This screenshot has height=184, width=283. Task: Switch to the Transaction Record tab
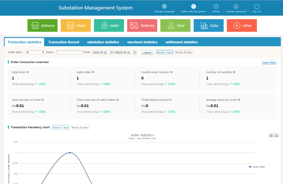click(x=64, y=42)
